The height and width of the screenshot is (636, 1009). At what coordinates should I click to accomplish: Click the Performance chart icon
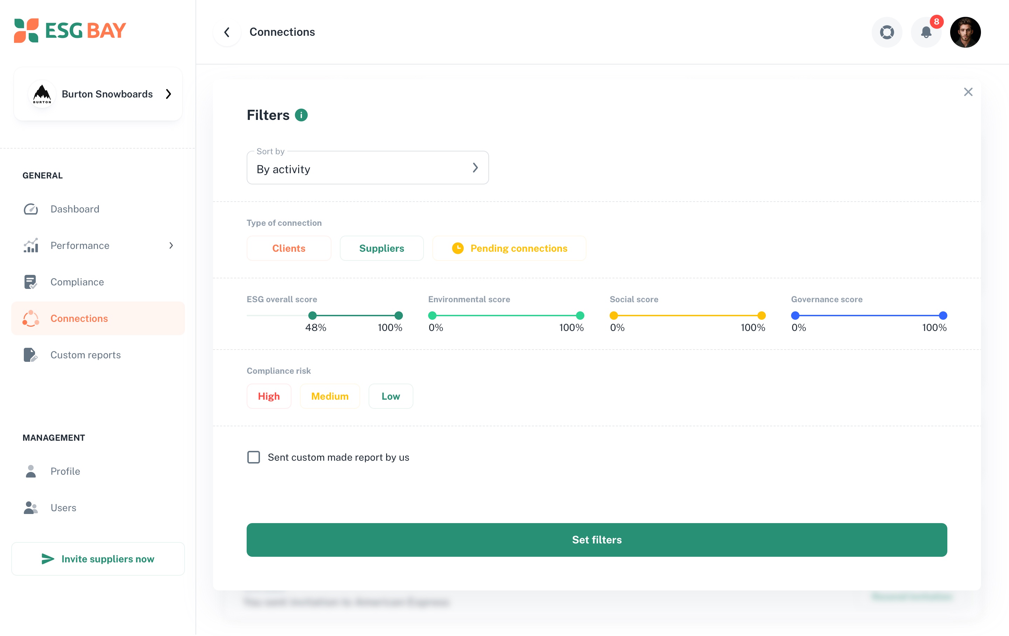tap(30, 246)
